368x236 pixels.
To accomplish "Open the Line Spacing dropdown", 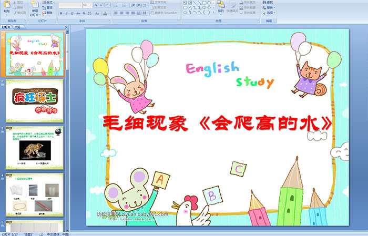I will [x=145, y=5].
